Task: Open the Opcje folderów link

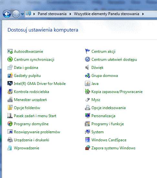Action: [27, 108]
